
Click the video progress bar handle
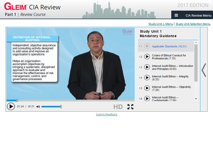(x=17, y=101)
